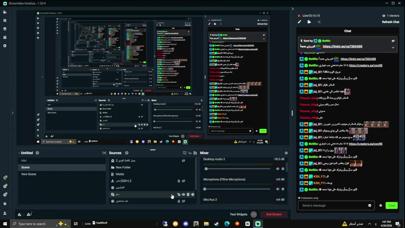Edit stream info pencil icon

point(299,22)
